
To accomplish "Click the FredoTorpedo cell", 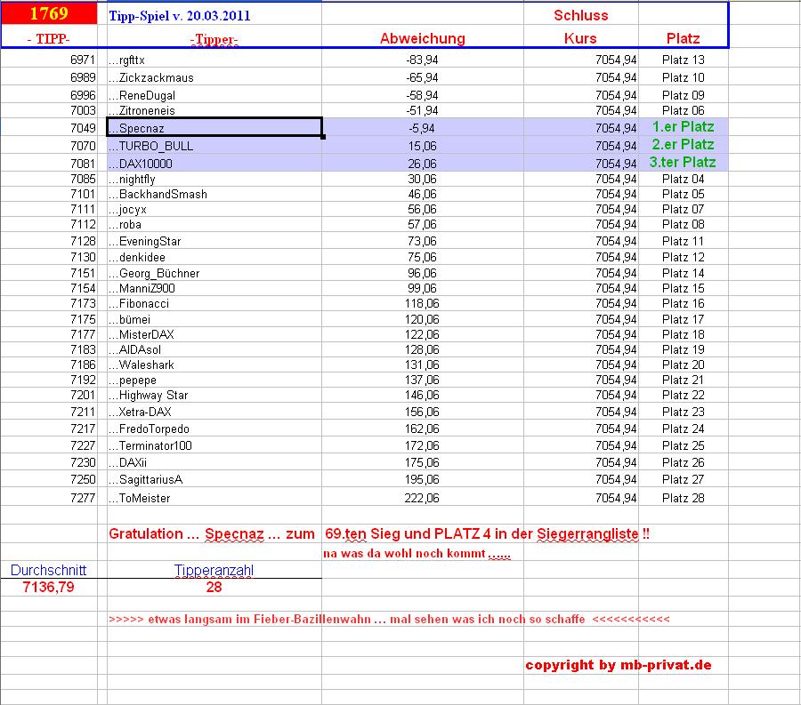I will (214, 429).
